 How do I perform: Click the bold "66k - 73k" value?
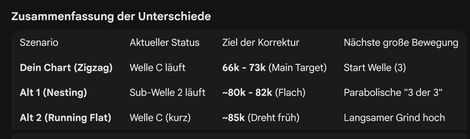(x=244, y=68)
